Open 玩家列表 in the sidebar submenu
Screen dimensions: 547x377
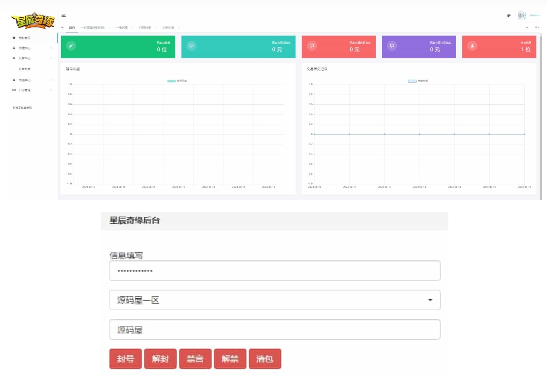coord(25,69)
